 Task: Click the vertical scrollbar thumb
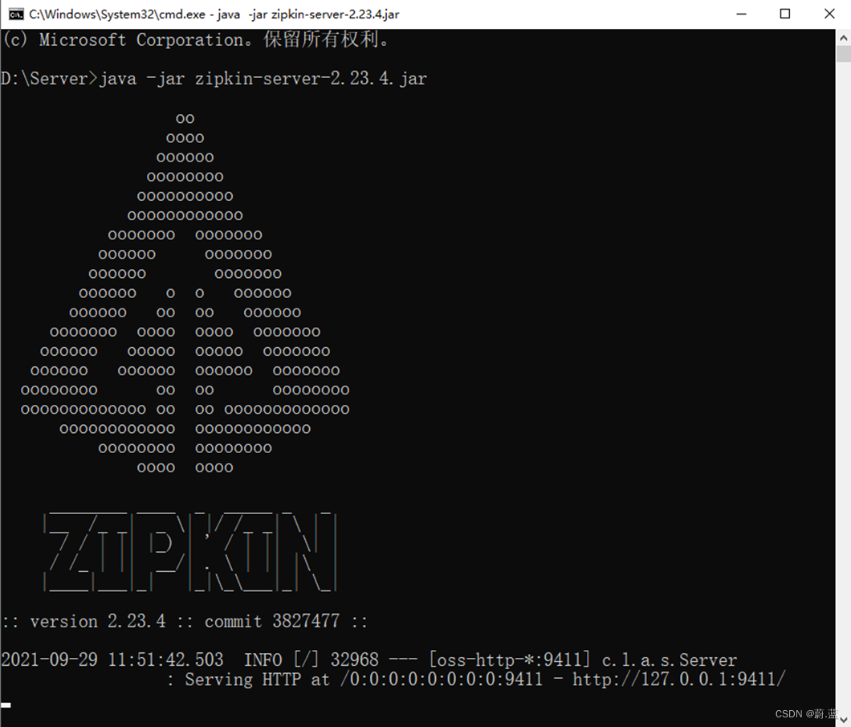(x=843, y=55)
